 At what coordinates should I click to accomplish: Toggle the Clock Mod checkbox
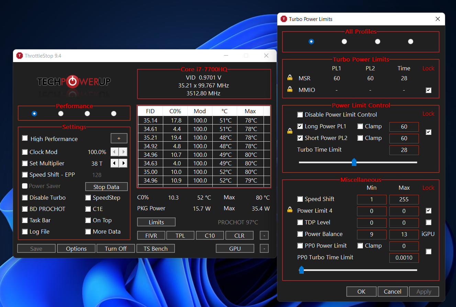tap(25, 152)
